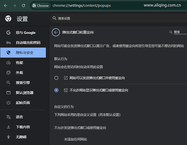Click the 自定义的行为 heading

pos(64,107)
